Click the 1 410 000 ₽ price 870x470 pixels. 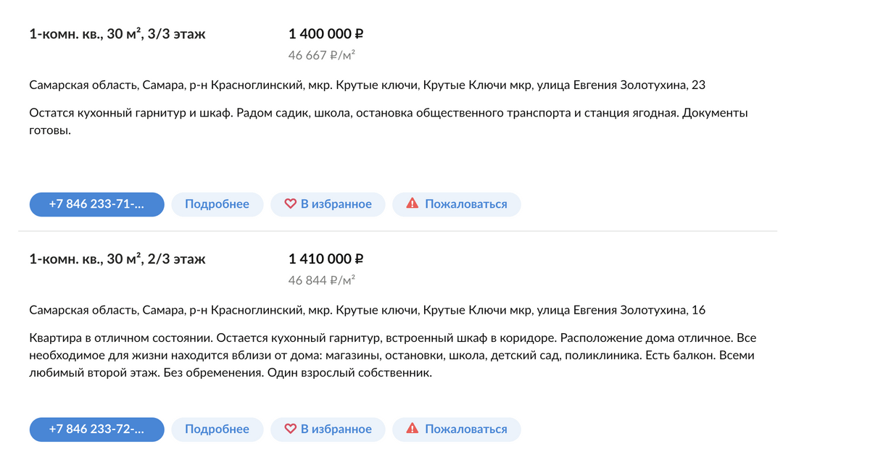pyautogui.click(x=326, y=259)
